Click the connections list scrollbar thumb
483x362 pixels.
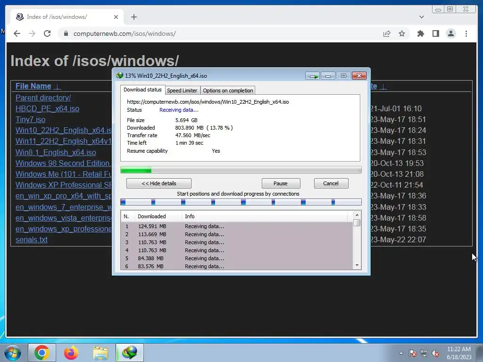click(357, 222)
